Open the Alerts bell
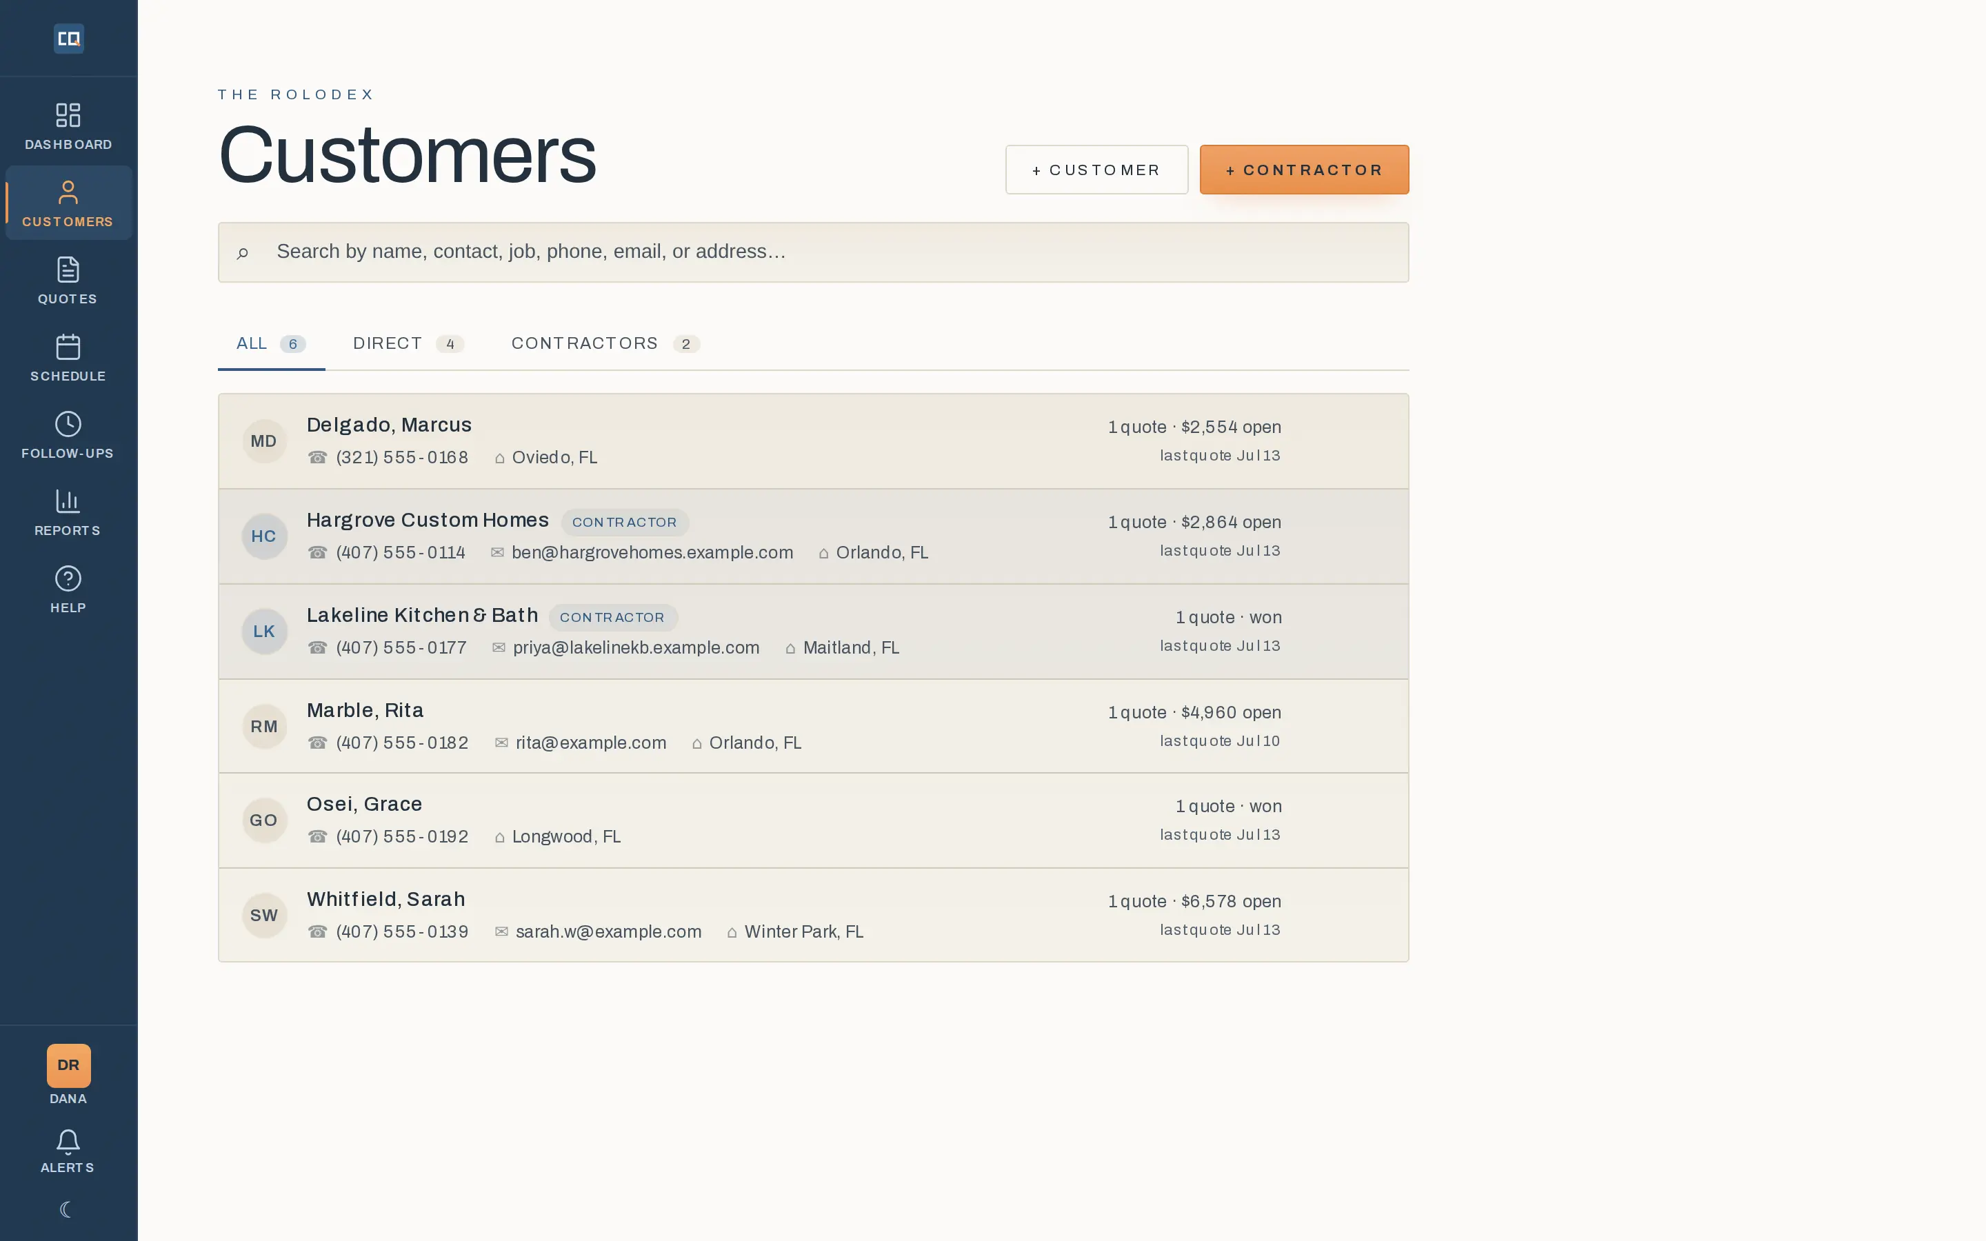The width and height of the screenshot is (1986, 1241). (x=68, y=1151)
